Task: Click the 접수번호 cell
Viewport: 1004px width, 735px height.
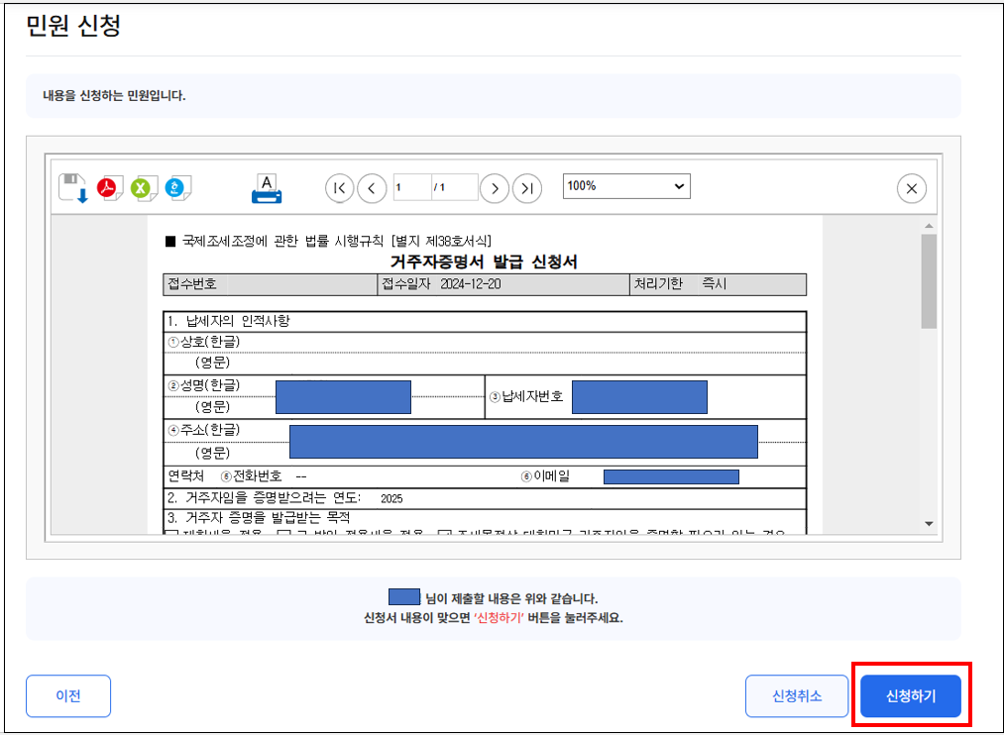Action: point(271,284)
